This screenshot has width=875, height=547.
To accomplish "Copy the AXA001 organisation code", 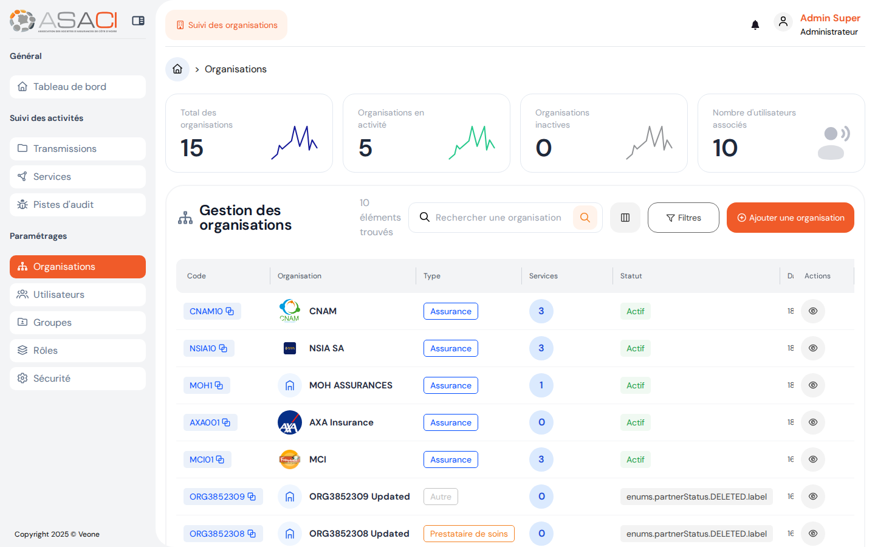I will [226, 422].
